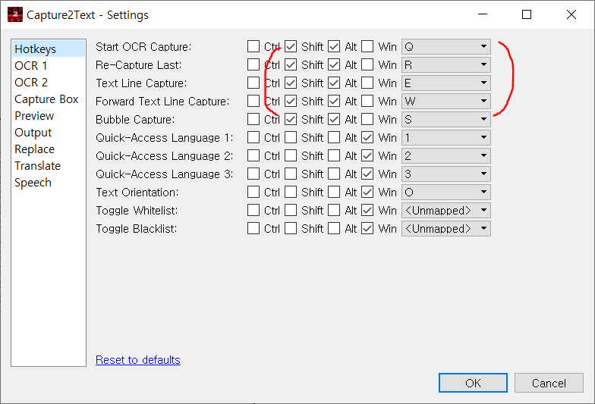The width and height of the screenshot is (595, 404).
Task: Select Hotkeys in the settings list
Action: pos(49,49)
